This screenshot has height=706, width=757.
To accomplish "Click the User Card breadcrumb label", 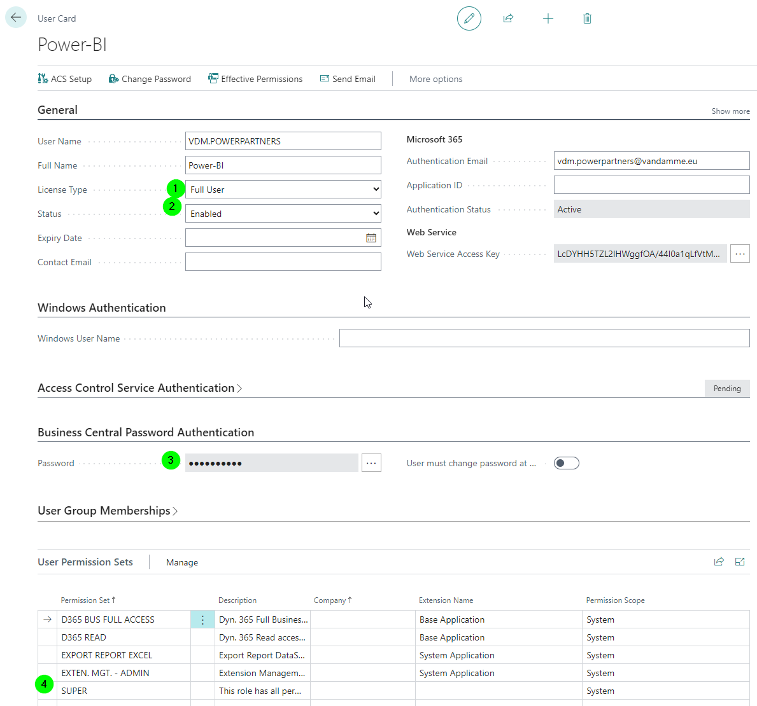I will (x=57, y=18).
